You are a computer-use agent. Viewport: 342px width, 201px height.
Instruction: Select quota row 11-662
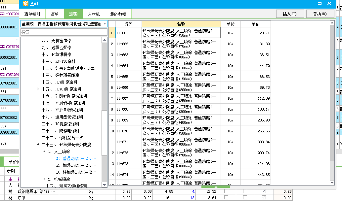tap(190, 44)
